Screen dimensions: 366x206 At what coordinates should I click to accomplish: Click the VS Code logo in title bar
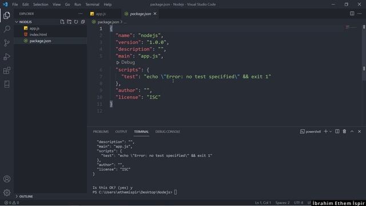pyautogui.click(x=5, y=4)
